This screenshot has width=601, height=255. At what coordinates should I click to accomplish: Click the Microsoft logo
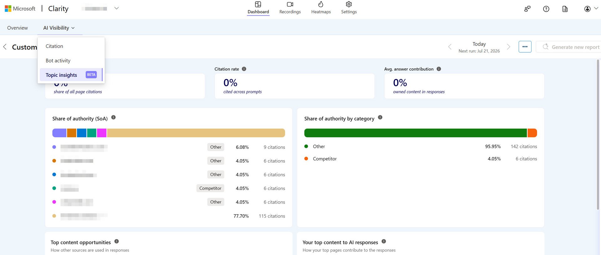20,8
